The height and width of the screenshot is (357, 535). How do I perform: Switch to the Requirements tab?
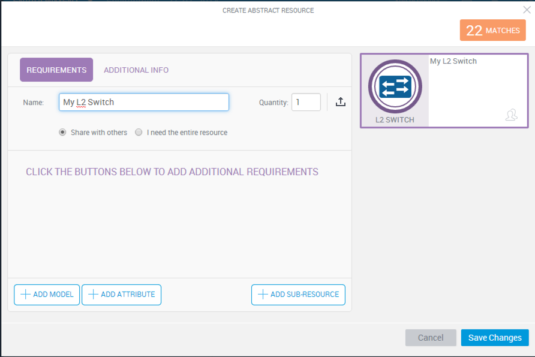pyautogui.click(x=56, y=70)
